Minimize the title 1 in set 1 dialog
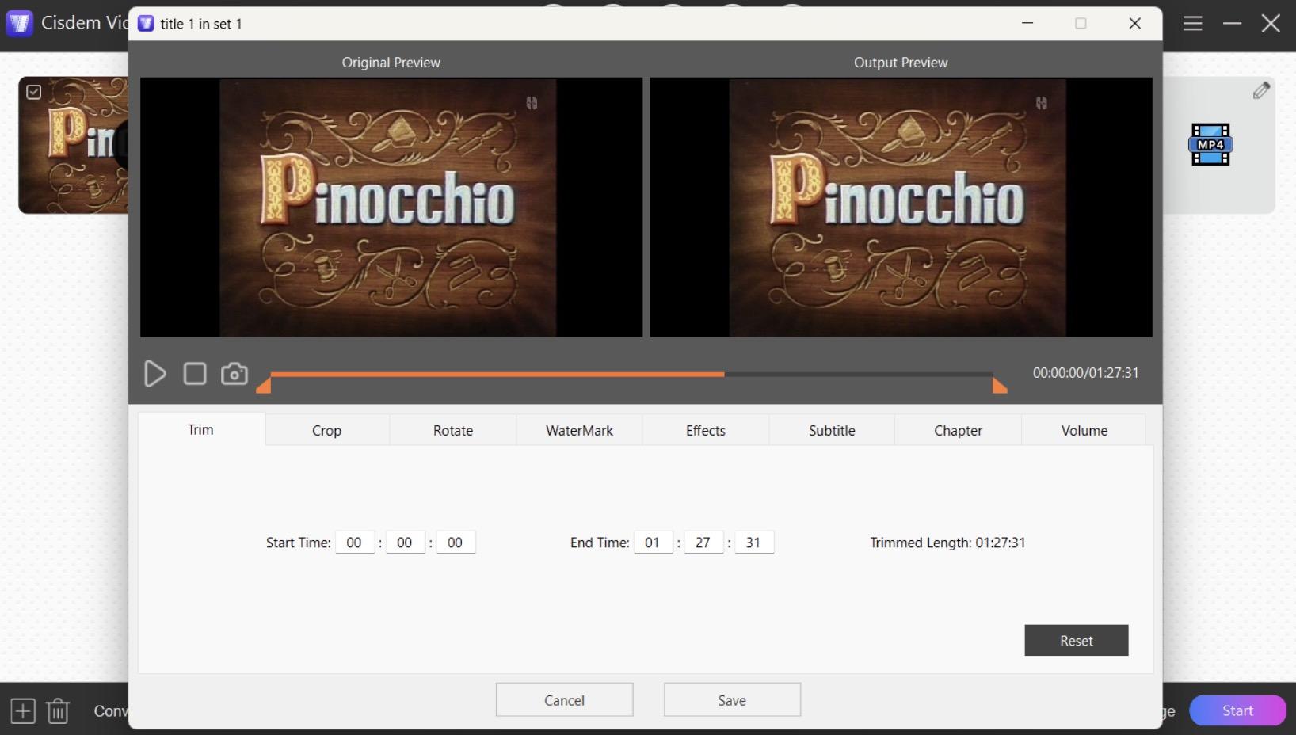This screenshot has height=735, width=1296. click(1027, 24)
